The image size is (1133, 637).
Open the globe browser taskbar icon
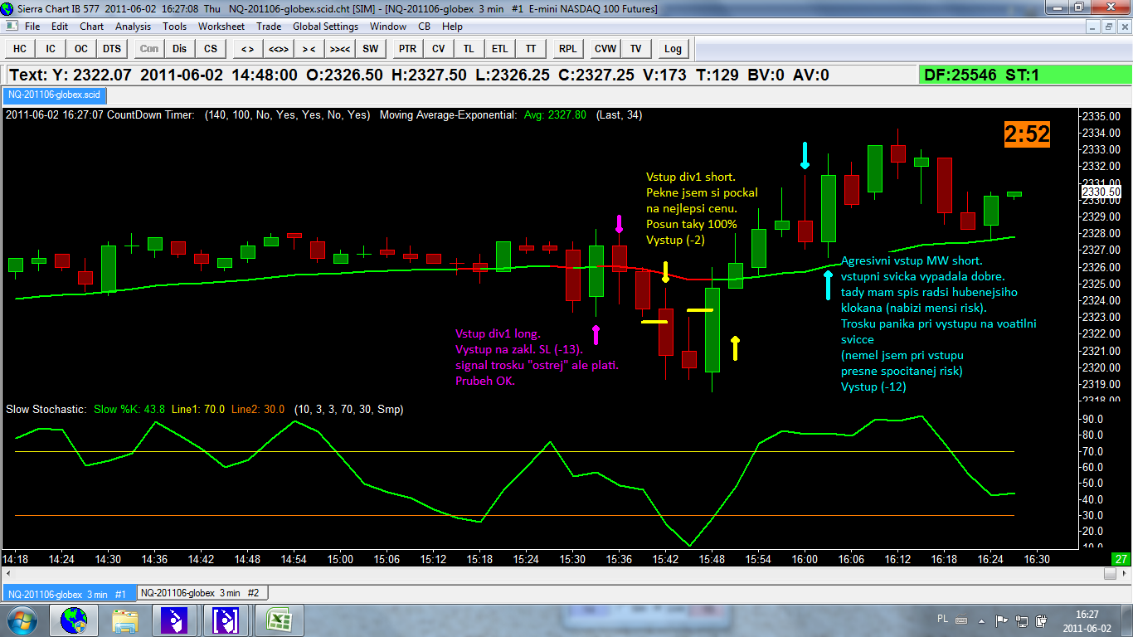74,620
